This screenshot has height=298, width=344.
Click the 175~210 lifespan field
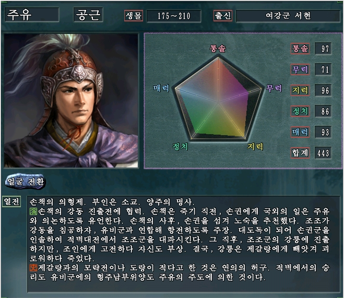pyautogui.click(x=174, y=16)
